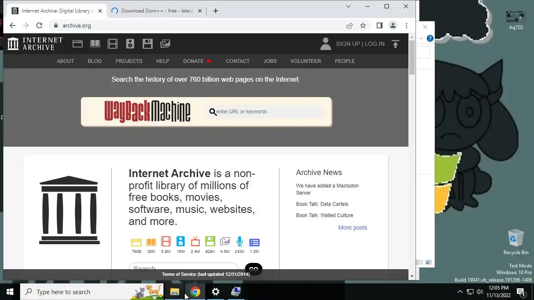Open PROJECTS in Archive navigation
The height and width of the screenshot is (300, 534).
[x=129, y=61]
